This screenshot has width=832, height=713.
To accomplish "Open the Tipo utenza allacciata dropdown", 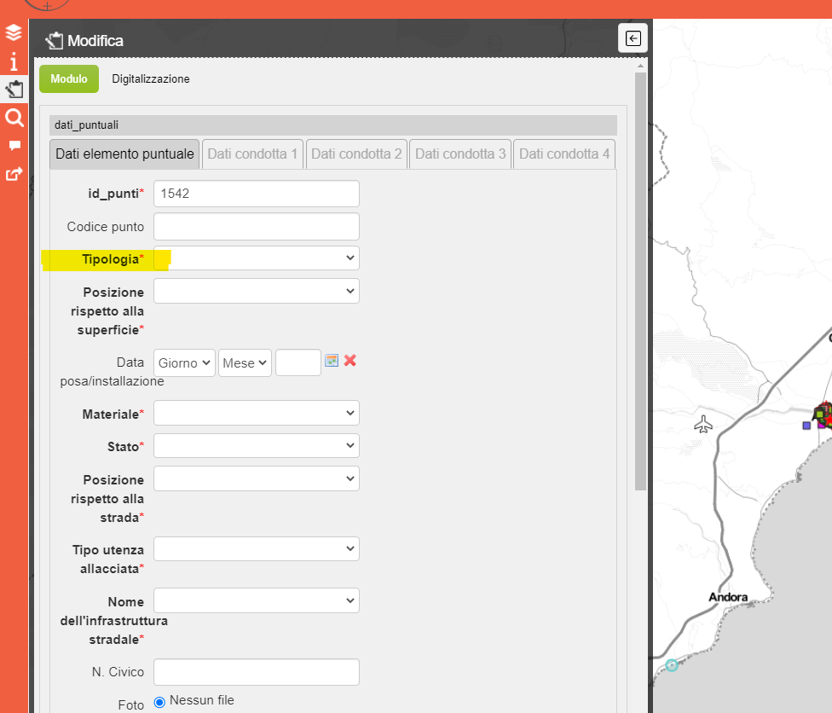I will click(x=256, y=548).
